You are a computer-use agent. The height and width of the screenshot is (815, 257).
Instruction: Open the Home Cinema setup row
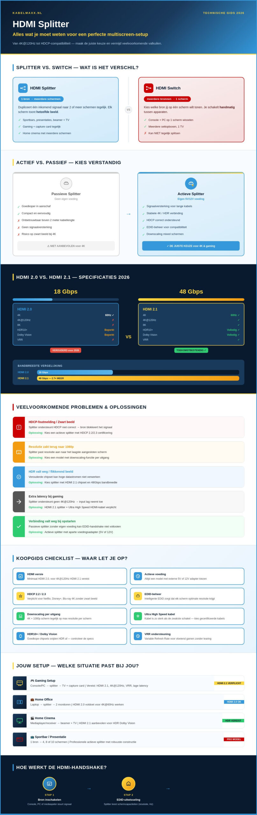(x=128, y=720)
